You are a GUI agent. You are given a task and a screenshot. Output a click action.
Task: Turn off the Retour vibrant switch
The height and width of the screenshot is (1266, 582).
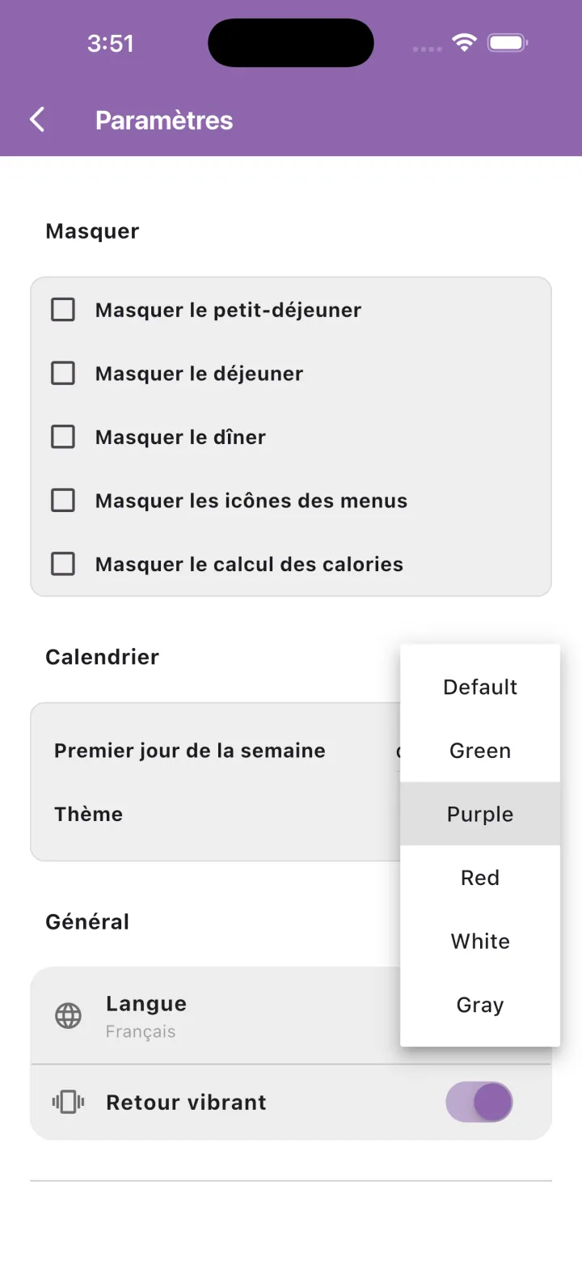point(479,1102)
